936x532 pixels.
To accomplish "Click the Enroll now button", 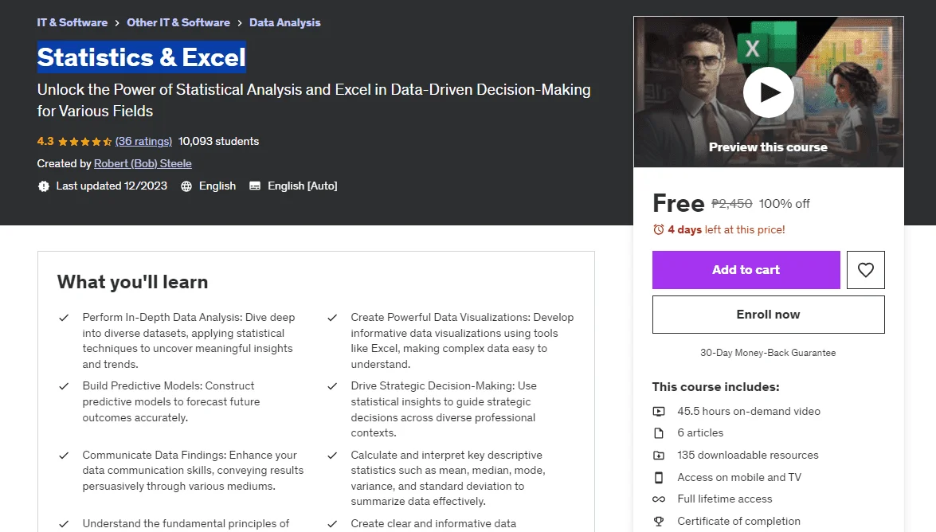I will 768,315.
